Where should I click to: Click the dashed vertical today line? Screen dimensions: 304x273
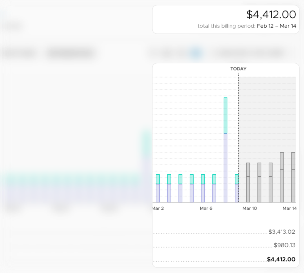point(239,124)
